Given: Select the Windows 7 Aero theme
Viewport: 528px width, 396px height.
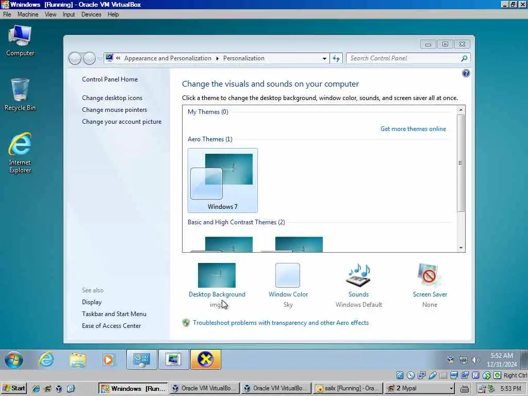Looking at the screenshot, I should (223, 180).
